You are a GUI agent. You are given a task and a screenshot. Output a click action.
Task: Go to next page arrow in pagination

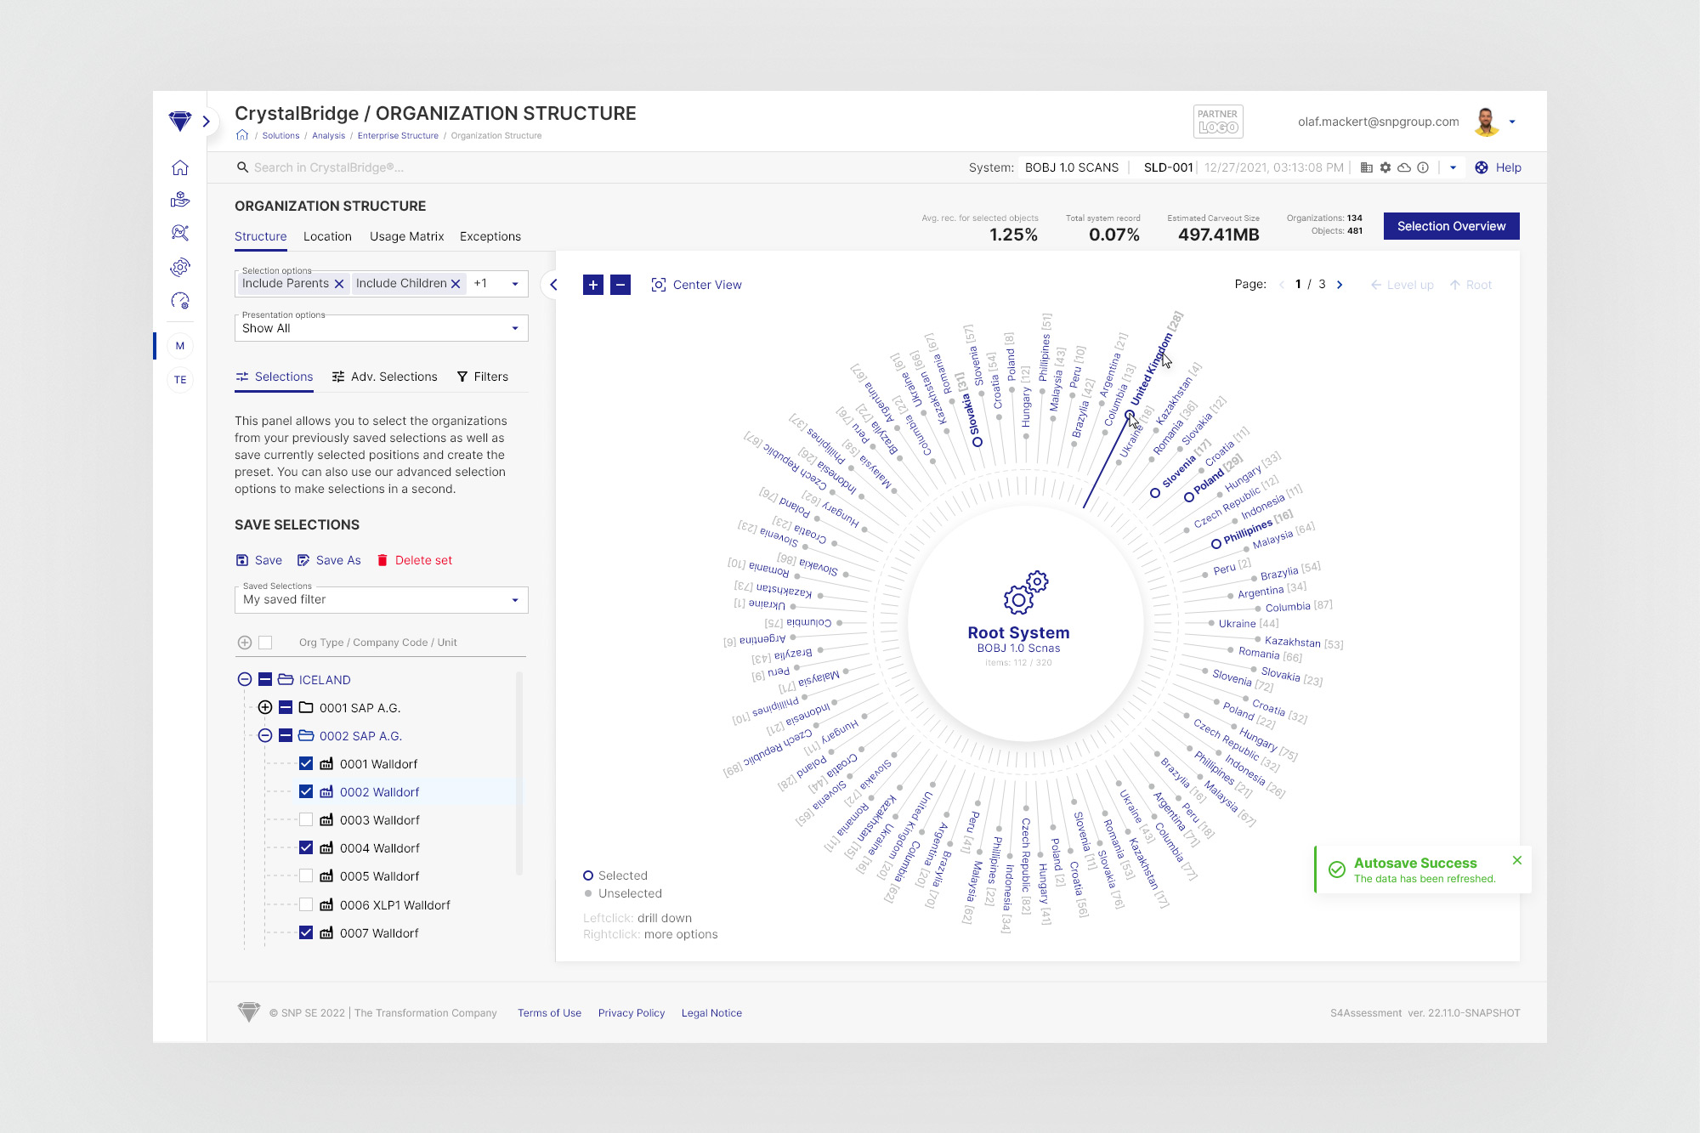click(x=1340, y=285)
